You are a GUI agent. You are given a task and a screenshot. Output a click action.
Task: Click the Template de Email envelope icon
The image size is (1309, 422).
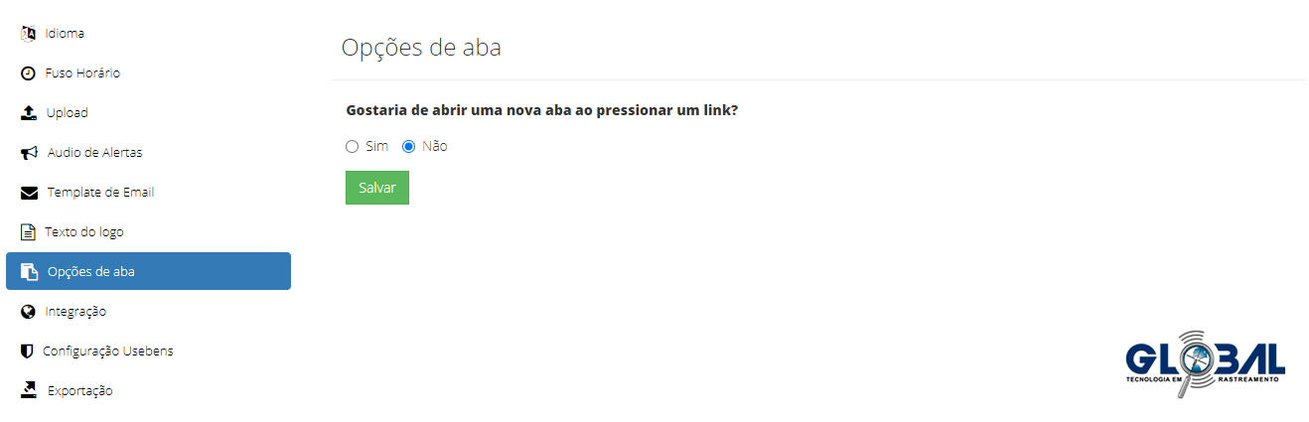pyautogui.click(x=29, y=193)
